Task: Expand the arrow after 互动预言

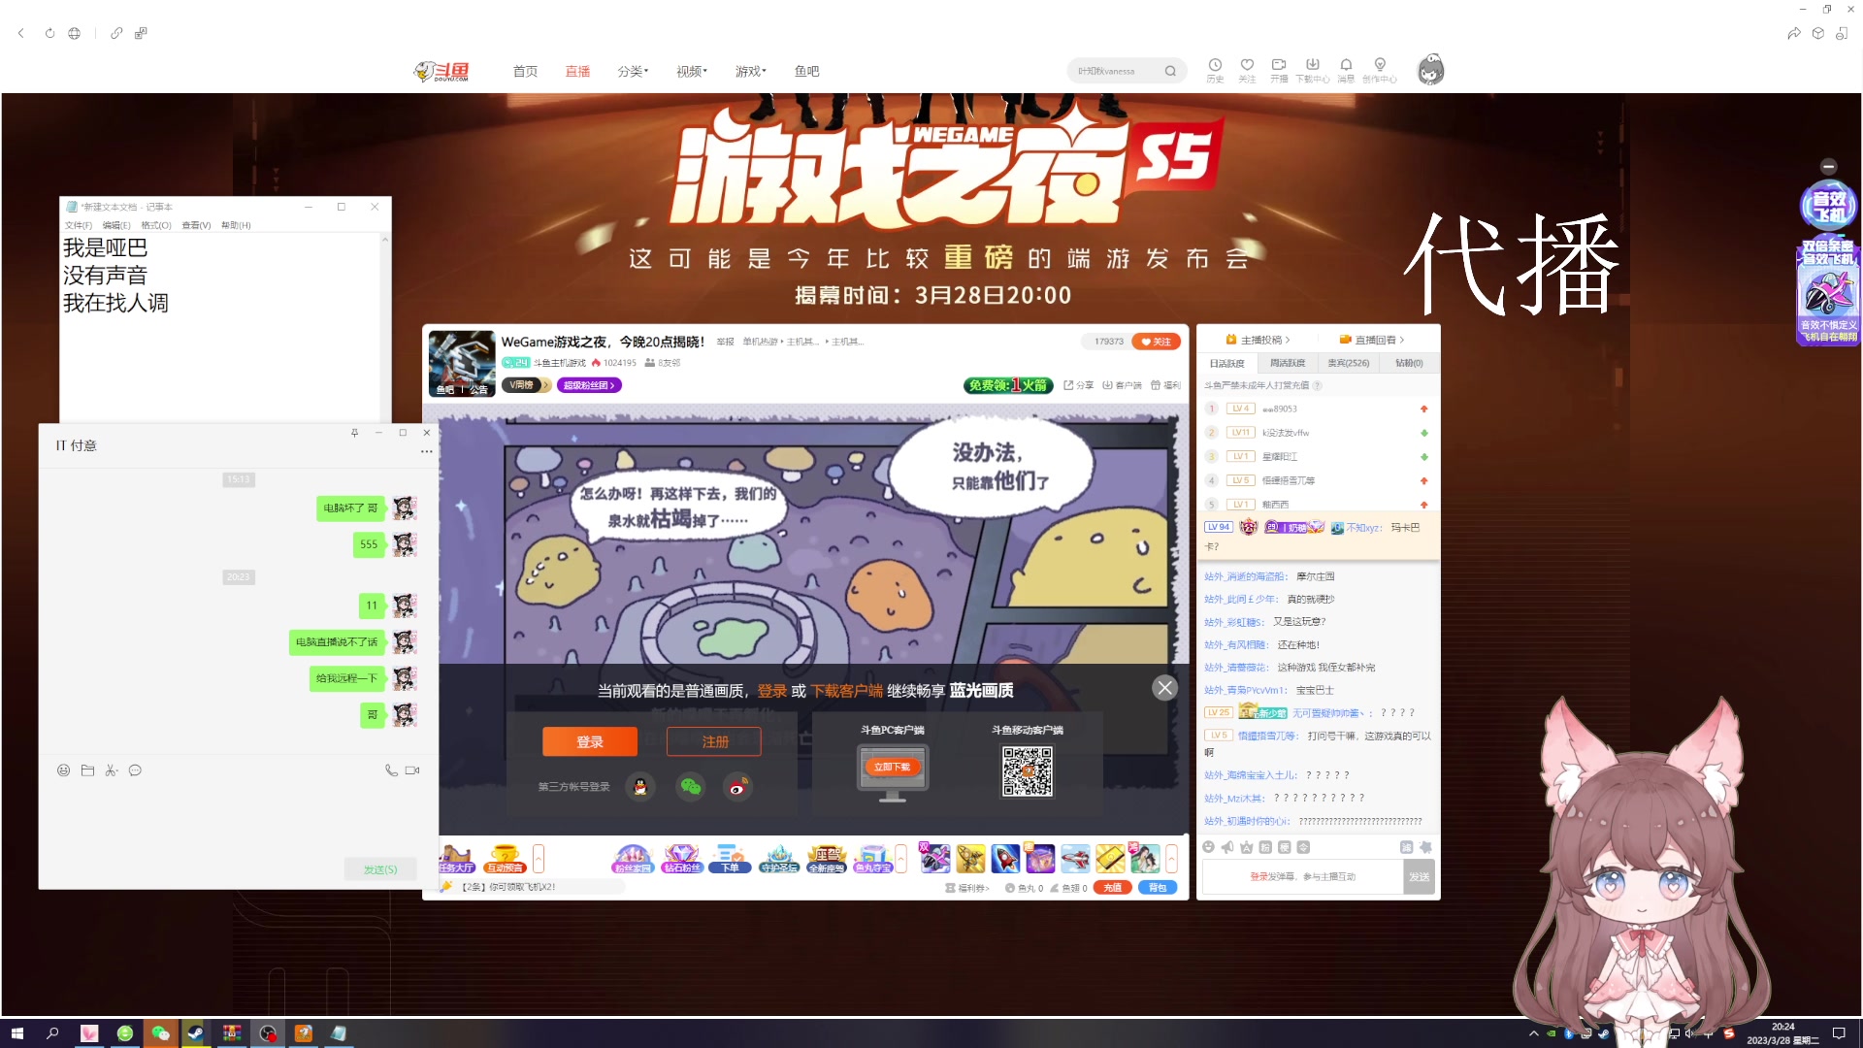Action: point(539,859)
